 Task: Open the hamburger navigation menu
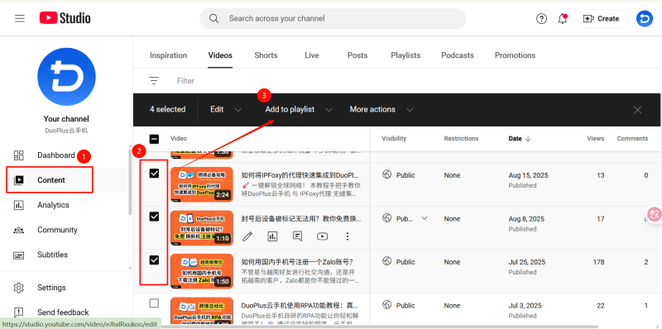point(20,18)
